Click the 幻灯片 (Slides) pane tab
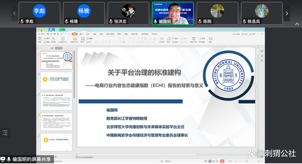Image resolution: width=302 pixels, height=164 pixels. coord(59,48)
